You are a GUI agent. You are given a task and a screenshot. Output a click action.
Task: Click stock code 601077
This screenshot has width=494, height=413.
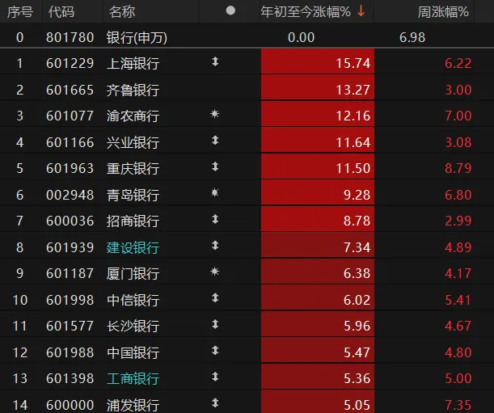pos(70,116)
